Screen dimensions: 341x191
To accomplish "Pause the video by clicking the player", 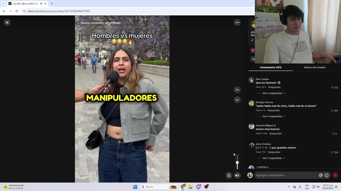I will [122, 99].
